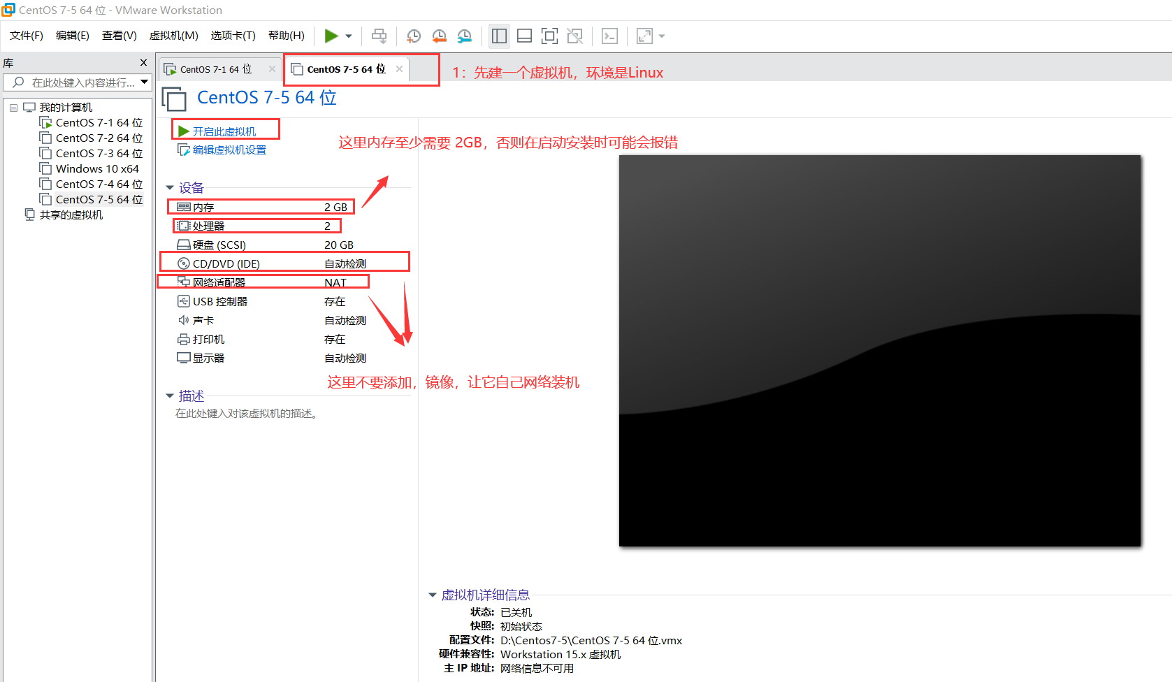Collapse the 描述 section
This screenshot has height=682, width=1172.
click(169, 396)
